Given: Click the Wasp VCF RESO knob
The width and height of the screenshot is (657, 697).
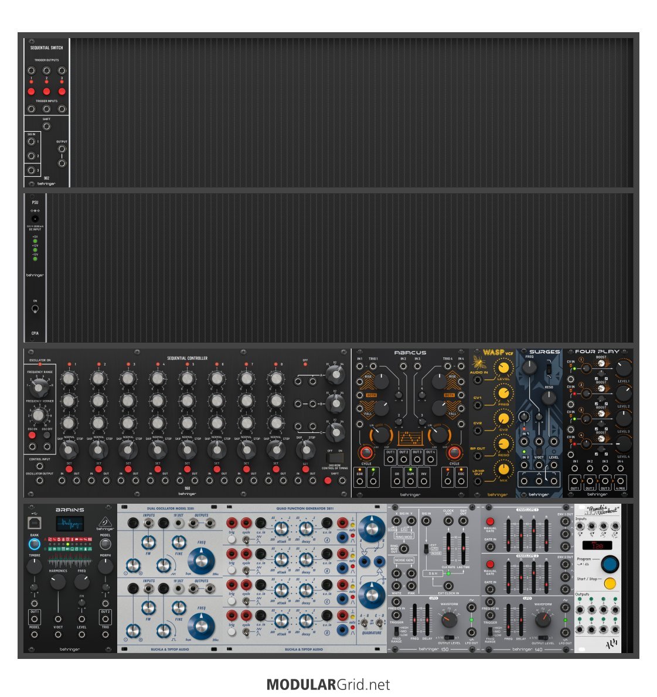Looking at the screenshot, I should tap(503, 443).
